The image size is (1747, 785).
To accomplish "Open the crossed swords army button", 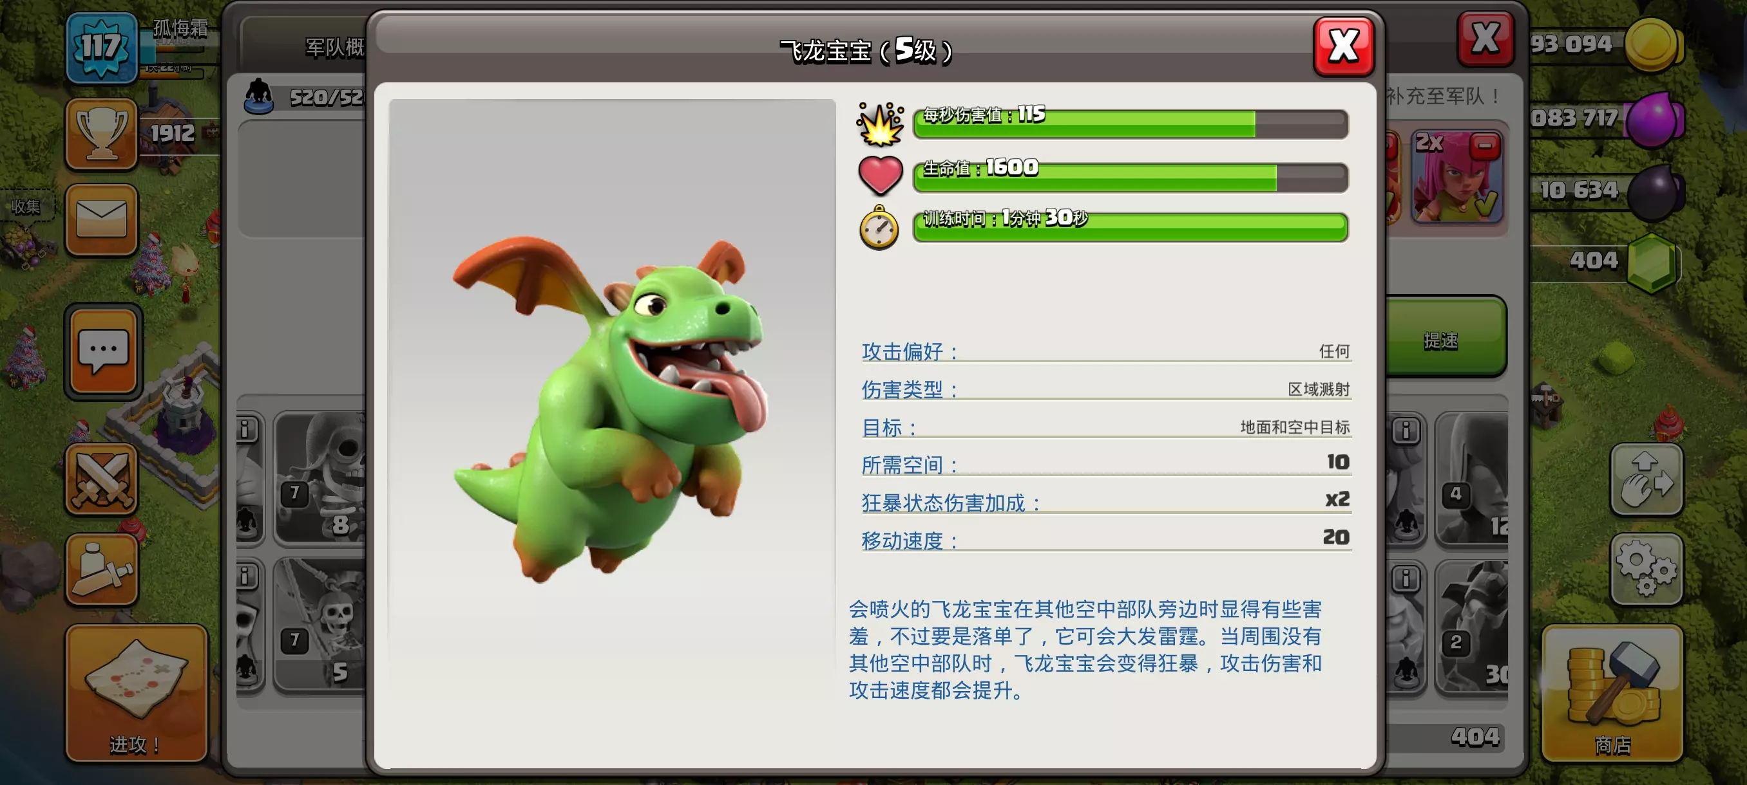I will (102, 480).
